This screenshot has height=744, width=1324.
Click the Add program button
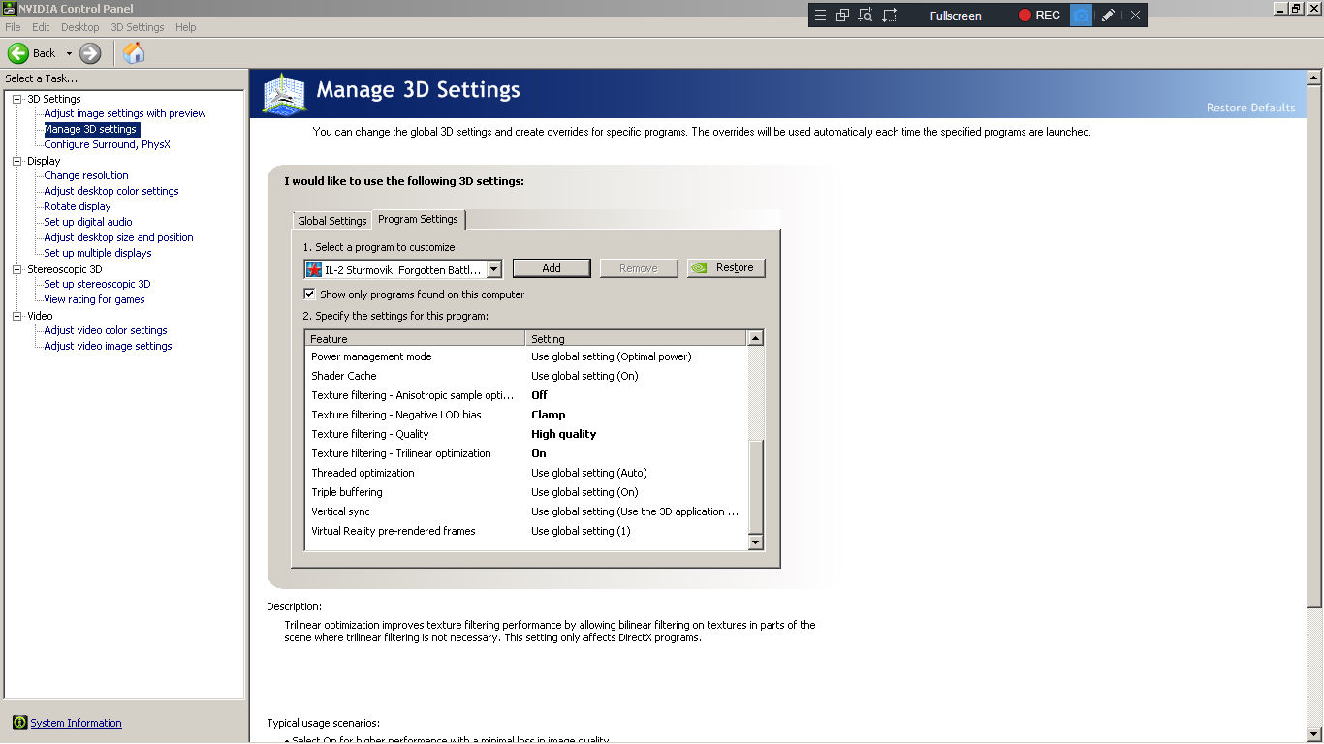[552, 268]
